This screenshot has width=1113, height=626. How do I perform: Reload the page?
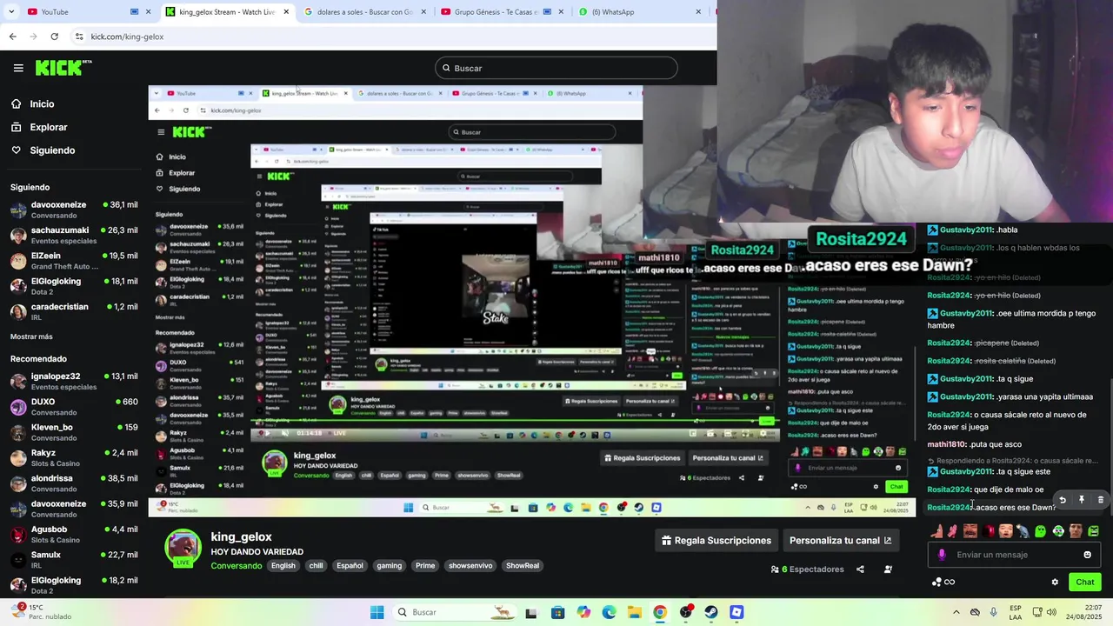tap(55, 37)
